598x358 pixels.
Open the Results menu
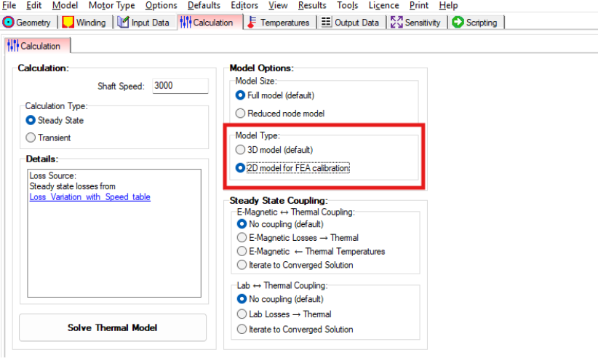312,5
